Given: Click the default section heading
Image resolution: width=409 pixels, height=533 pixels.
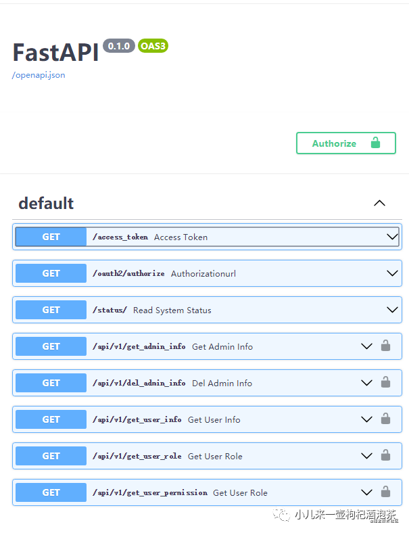Looking at the screenshot, I should [x=46, y=203].
